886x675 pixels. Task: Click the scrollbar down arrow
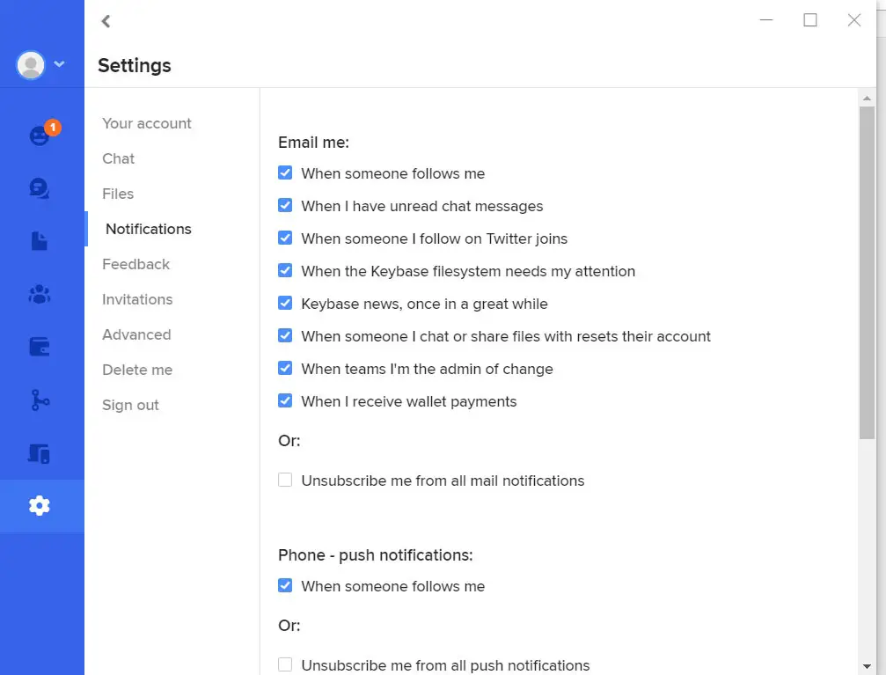coord(867,665)
